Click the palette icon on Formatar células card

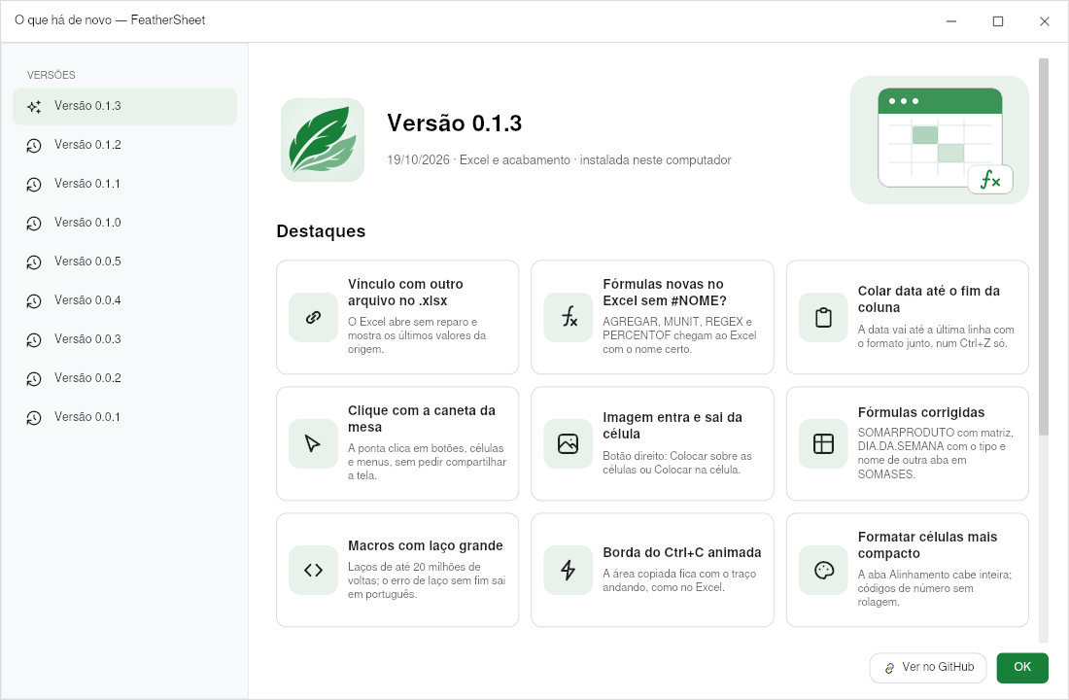(823, 570)
